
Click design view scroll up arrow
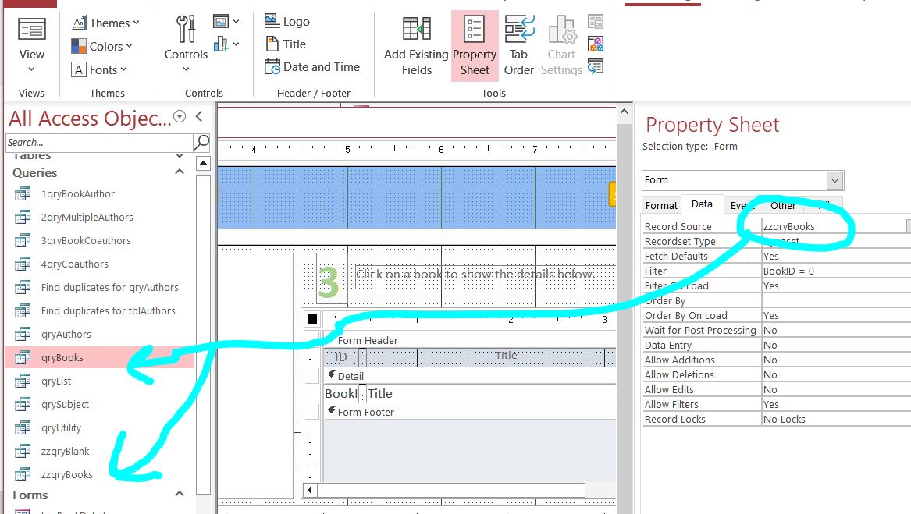point(624,112)
